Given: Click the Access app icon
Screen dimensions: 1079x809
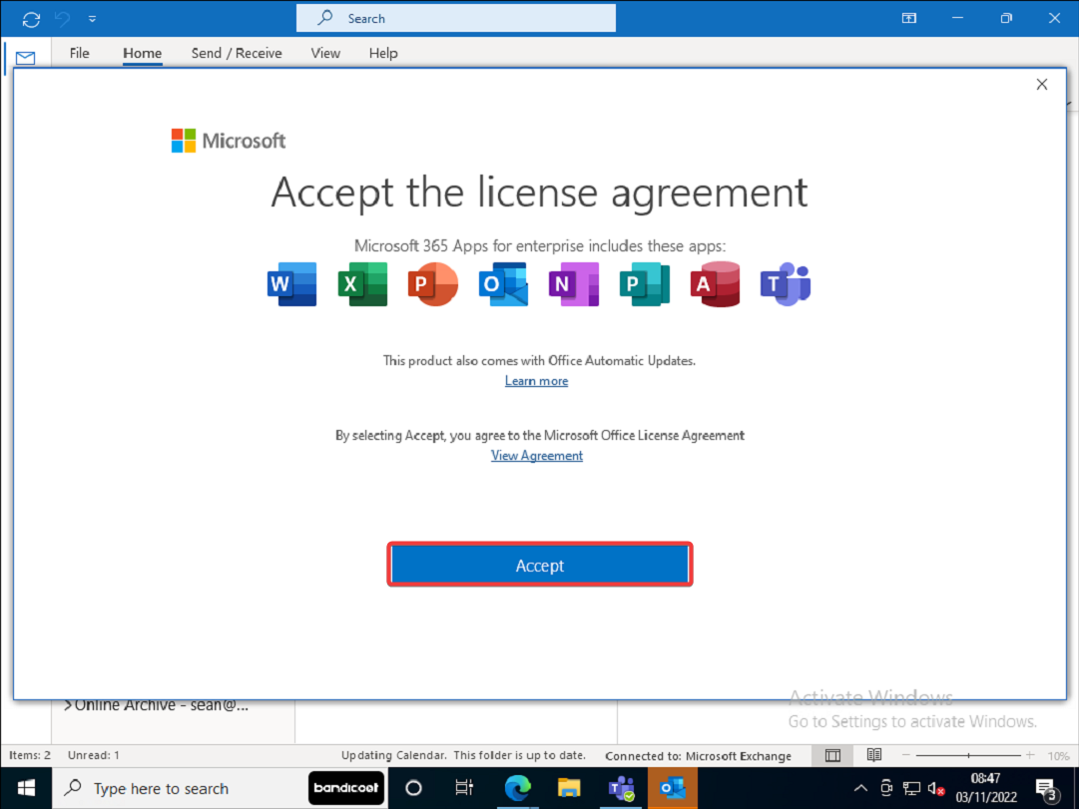Looking at the screenshot, I should coord(715,284).
